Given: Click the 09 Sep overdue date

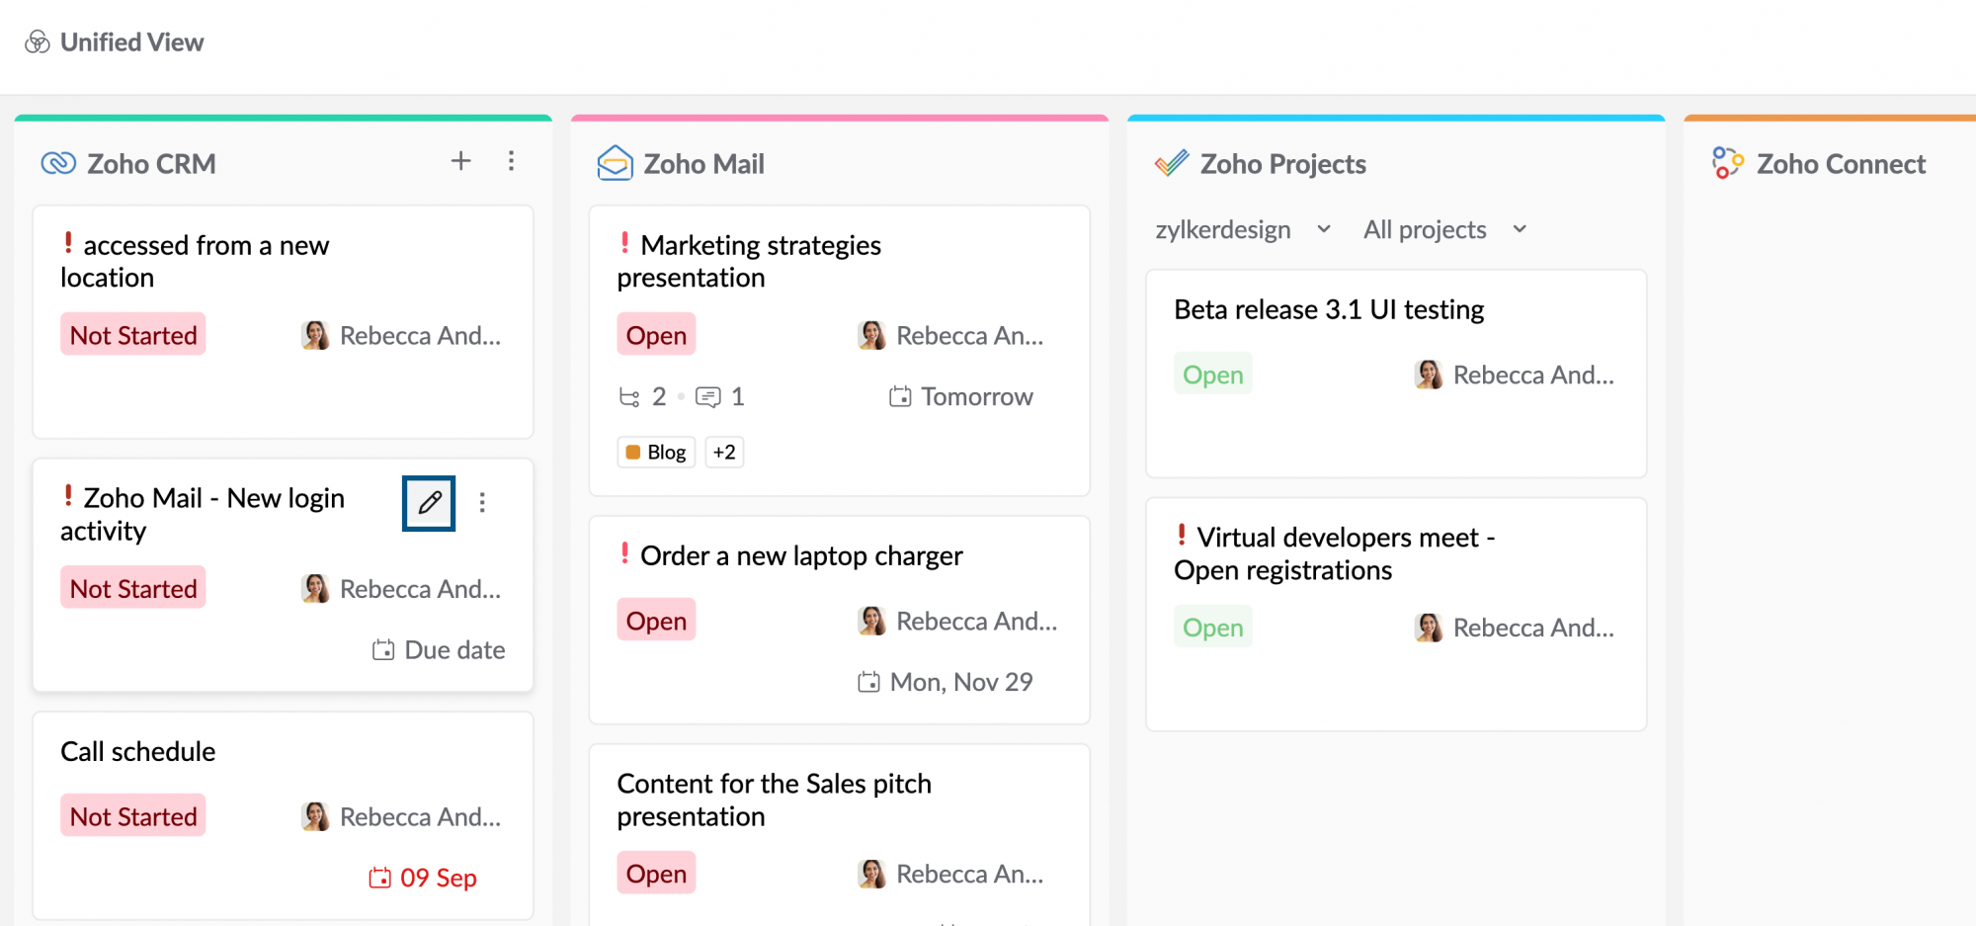Looking at the screenshot, I should (x=423, y=878).
